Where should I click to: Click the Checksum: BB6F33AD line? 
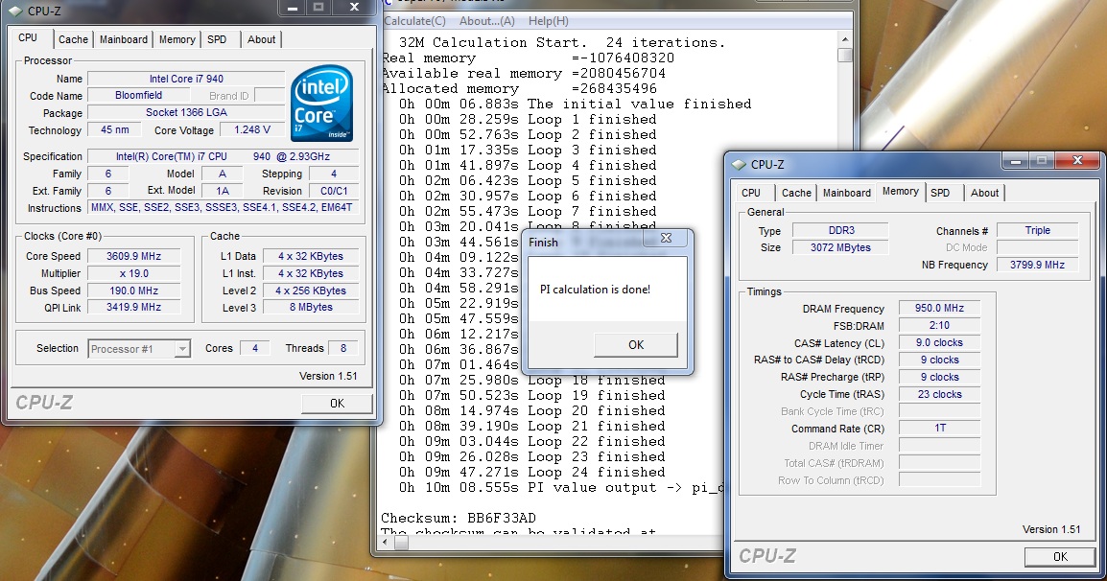pyautogui.click(x=459, y=518)
